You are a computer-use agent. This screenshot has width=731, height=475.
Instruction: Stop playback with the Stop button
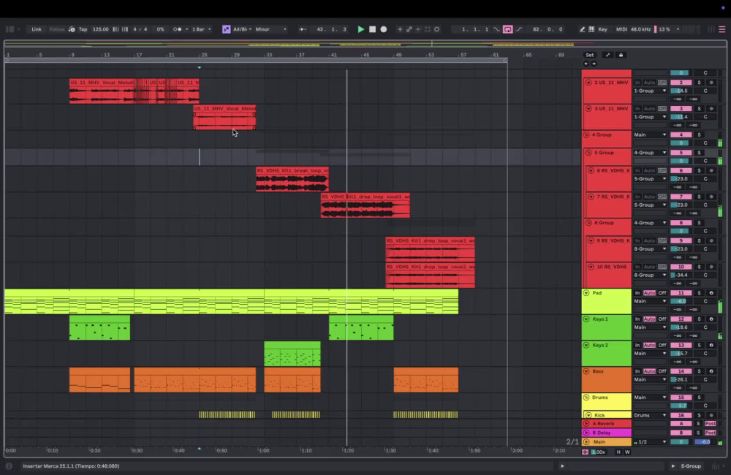(x=372, y=29)
